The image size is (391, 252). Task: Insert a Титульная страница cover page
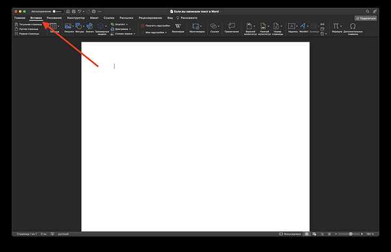coord(28,24)
